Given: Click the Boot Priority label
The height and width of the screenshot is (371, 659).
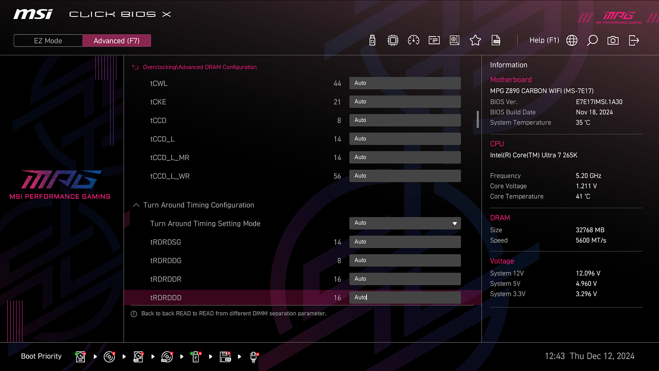Looking at the screenshot, I should 41,356.
